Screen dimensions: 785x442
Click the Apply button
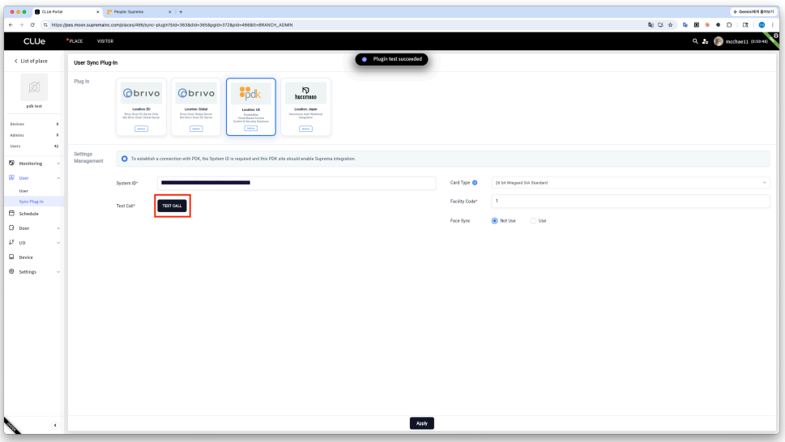click(421, 423)
